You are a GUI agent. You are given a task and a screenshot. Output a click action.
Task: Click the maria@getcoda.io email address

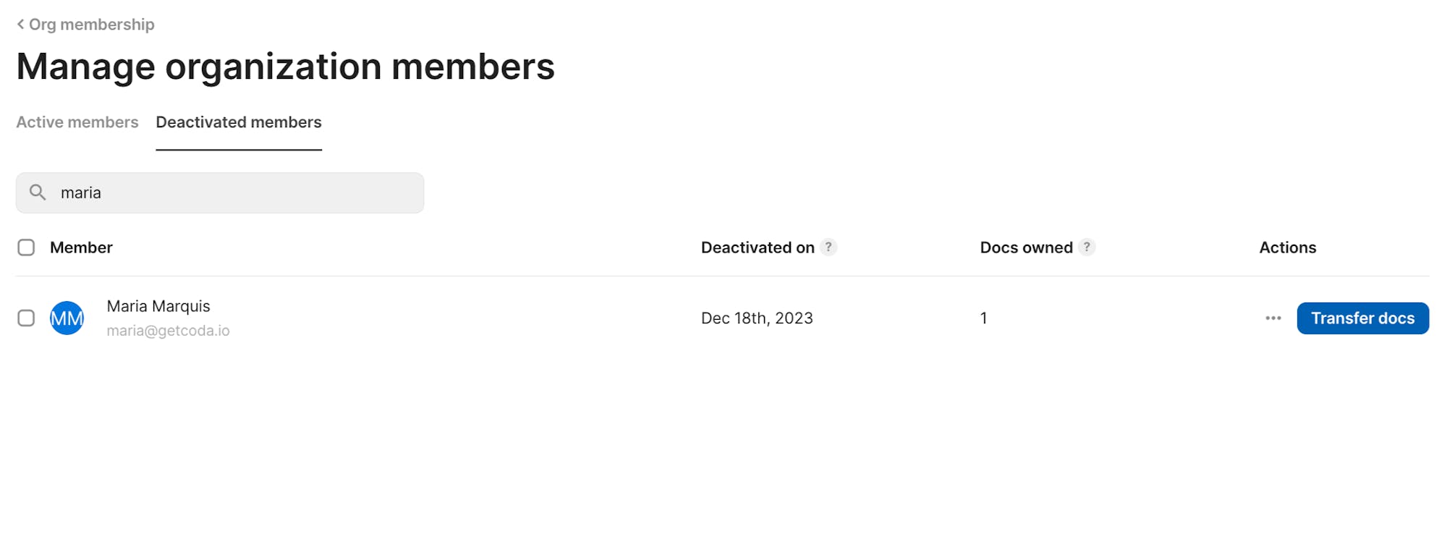point(169,331)
